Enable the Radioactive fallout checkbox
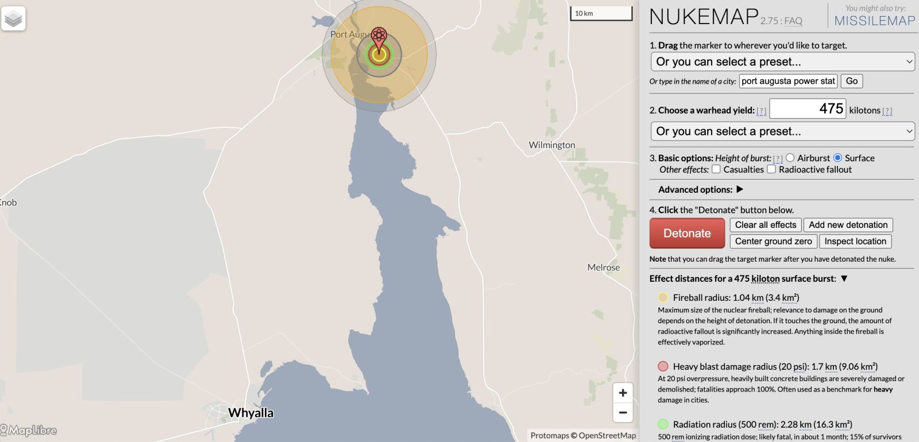Screen dimensions: 919x442 [x=771, y=169]
